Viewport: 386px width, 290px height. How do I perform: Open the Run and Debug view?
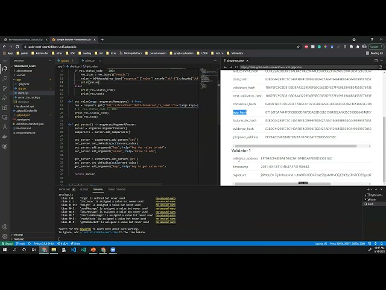[5, 98]
